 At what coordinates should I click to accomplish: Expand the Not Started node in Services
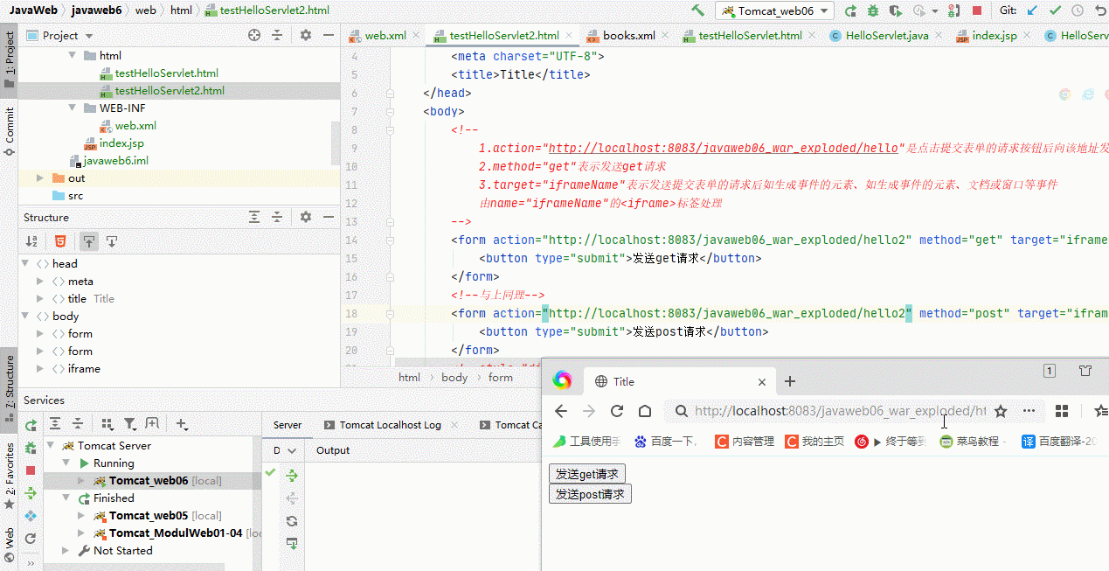(x=66, y=550)
